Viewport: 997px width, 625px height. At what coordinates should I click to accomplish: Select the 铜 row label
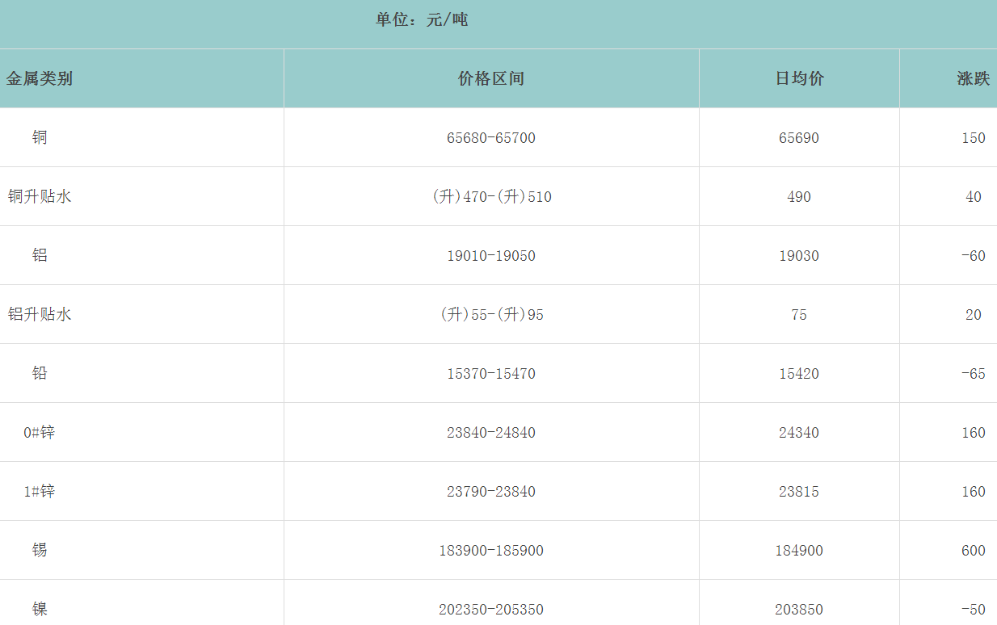point(40,137)
